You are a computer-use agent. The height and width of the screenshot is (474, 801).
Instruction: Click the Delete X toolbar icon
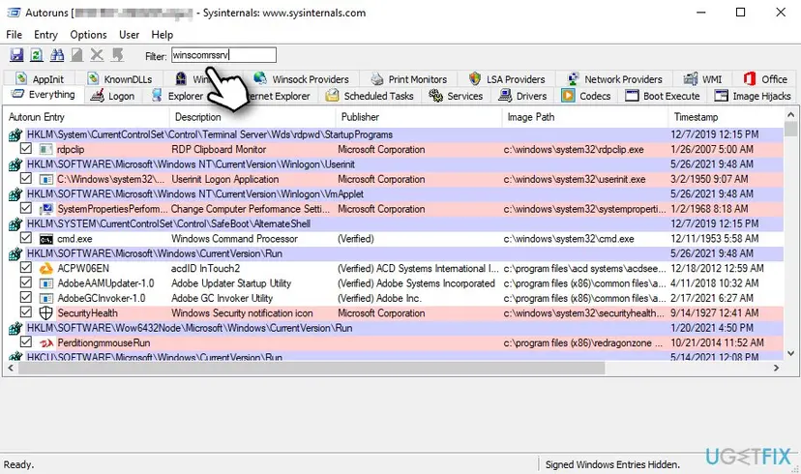97,54
